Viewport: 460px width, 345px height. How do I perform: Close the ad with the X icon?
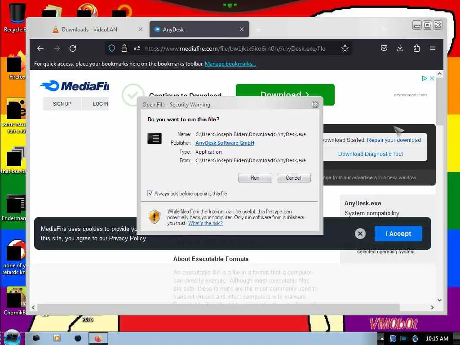coord(432,78)
